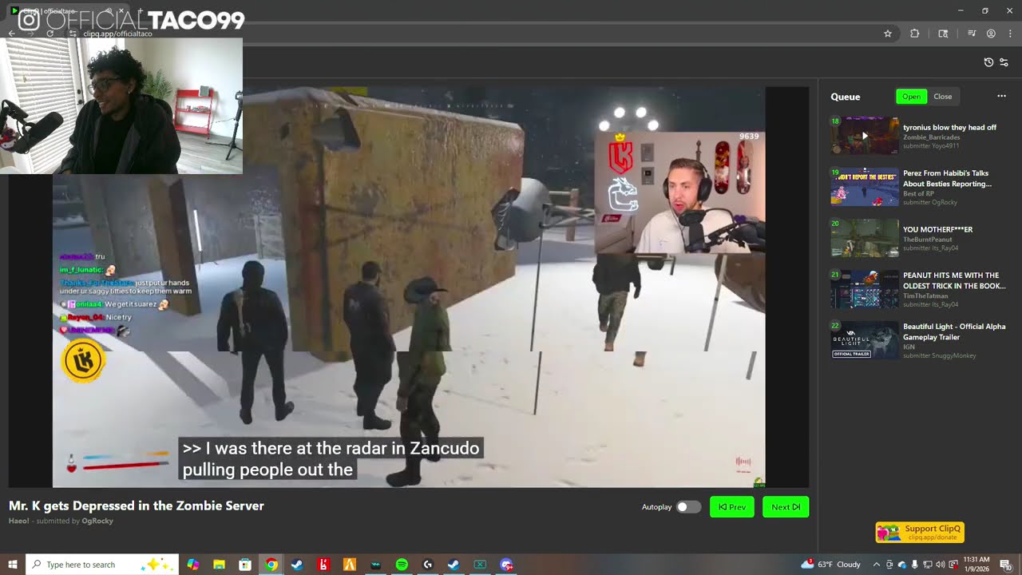Open the Queue three-dots menu

(1001, 97)
